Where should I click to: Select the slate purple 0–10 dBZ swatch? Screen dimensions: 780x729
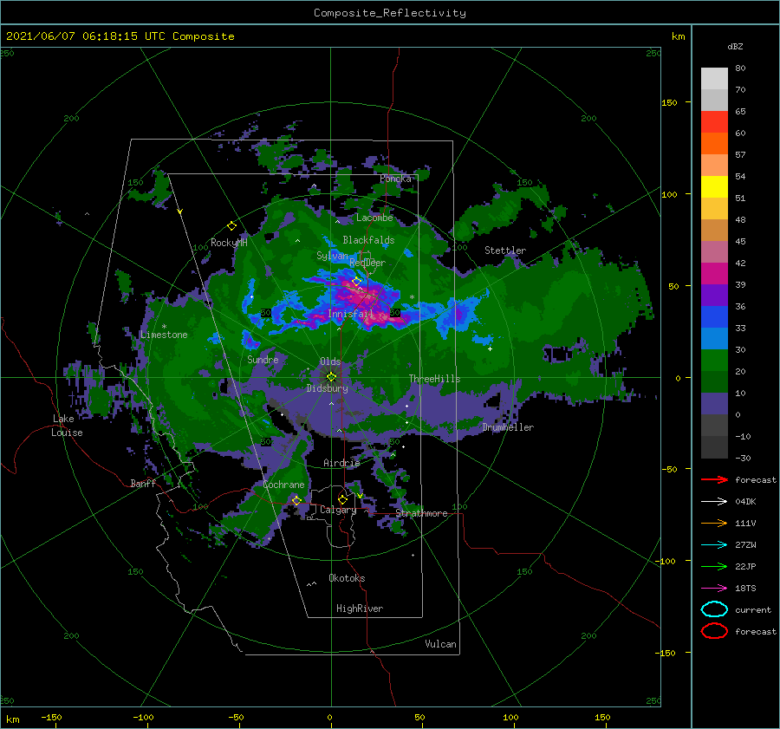pos(714,404)
